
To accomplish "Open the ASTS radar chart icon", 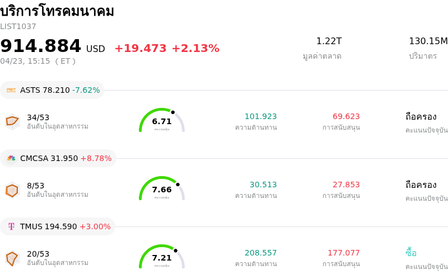I will pos(12,121).
